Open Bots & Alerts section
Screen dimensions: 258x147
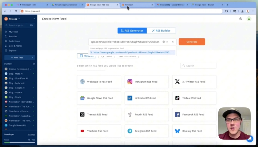[15, 46]
